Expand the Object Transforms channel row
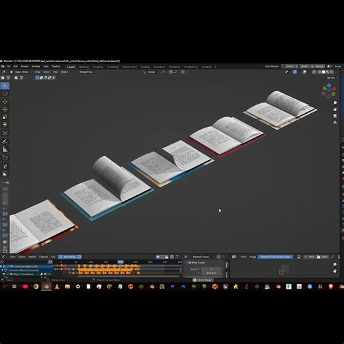The image size is (344, 344). point(4,274)
